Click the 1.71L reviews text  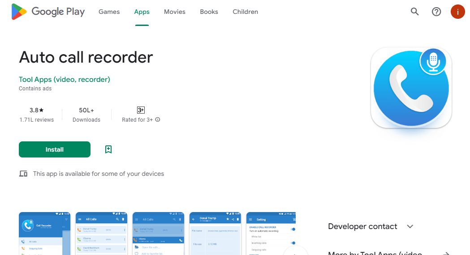coord(37,120)
